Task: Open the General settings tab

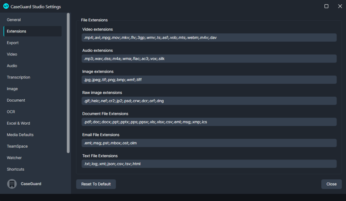Action: [14, 20]
